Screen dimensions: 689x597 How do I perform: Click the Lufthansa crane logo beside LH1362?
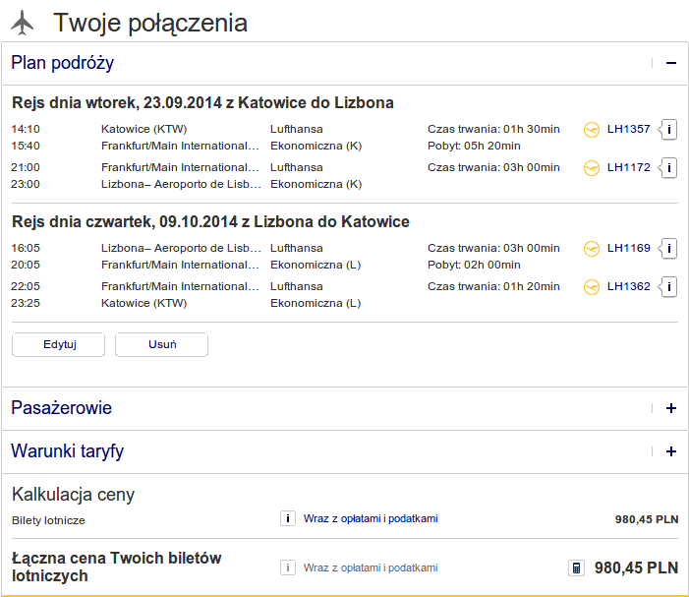pyautogui.click(x=592, y=287)
